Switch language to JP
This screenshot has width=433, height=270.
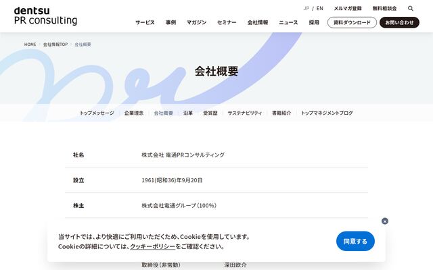[306, 9]
